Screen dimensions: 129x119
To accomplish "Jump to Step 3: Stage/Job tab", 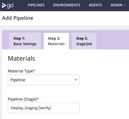I will (x=84, y=41).
